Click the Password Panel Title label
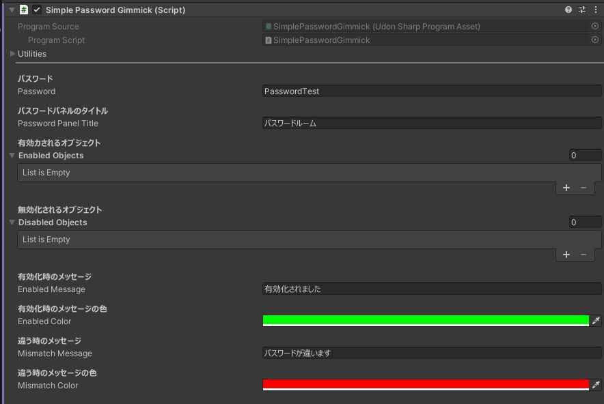 (58, 123)
